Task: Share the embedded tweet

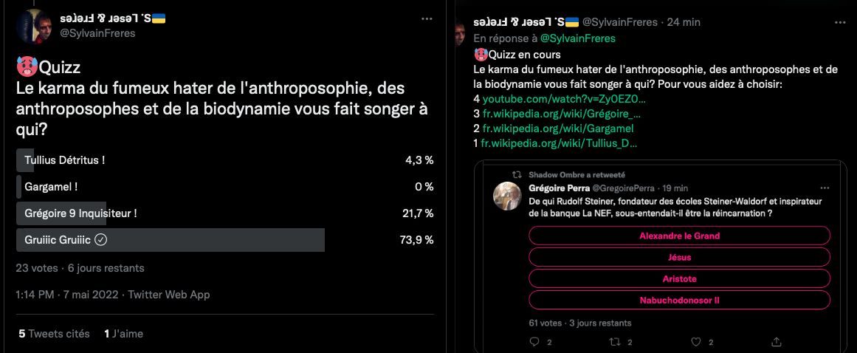Action: 776,342
